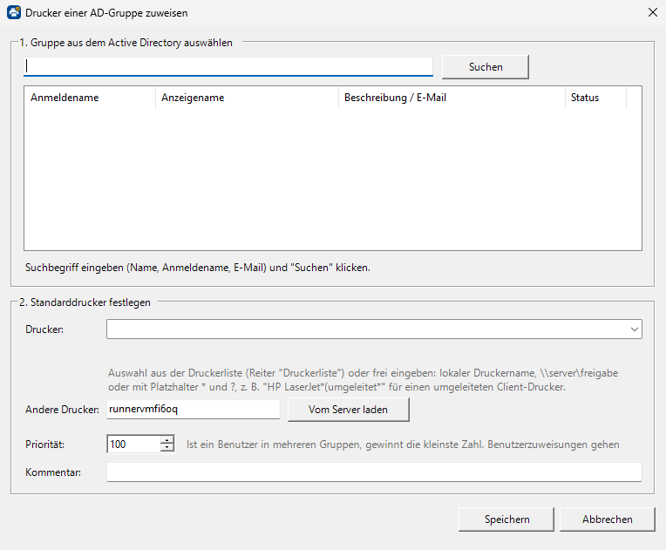Focus the Active Directory group search field
Screen dimensions: 666x550
(228, 66)
